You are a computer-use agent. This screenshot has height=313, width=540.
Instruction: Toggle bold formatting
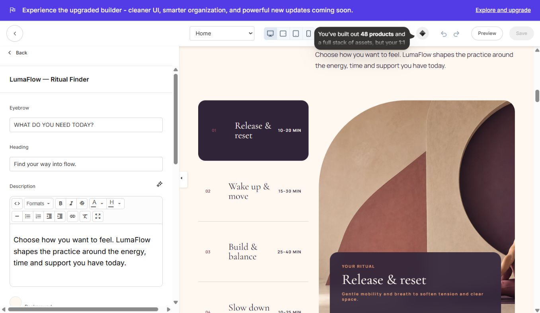[60, 203]
